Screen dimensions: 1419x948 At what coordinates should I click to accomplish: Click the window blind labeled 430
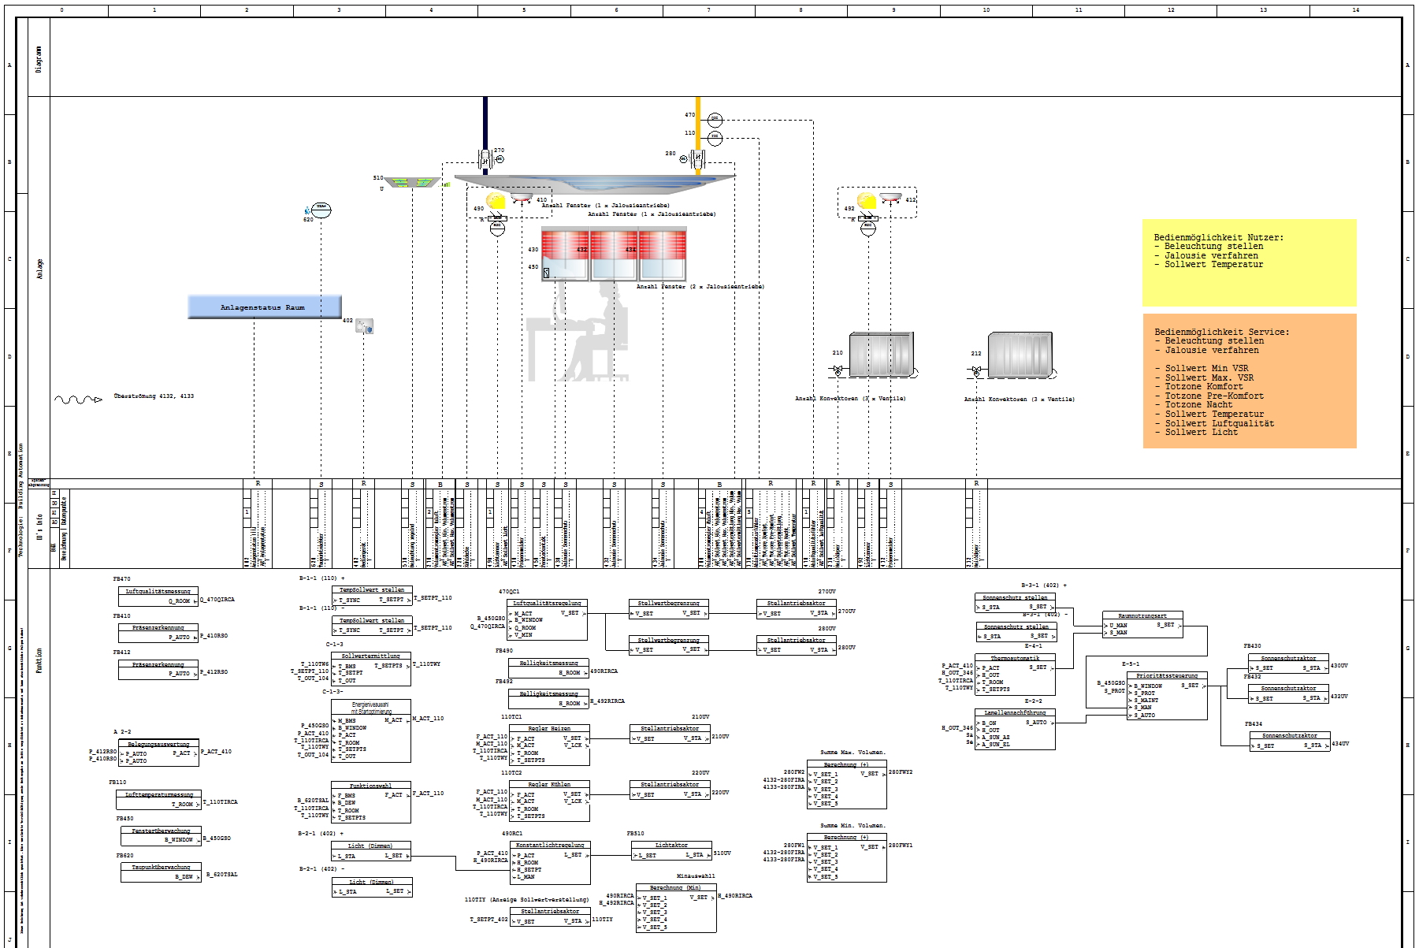pyautogui.click(x=565, y=255)
